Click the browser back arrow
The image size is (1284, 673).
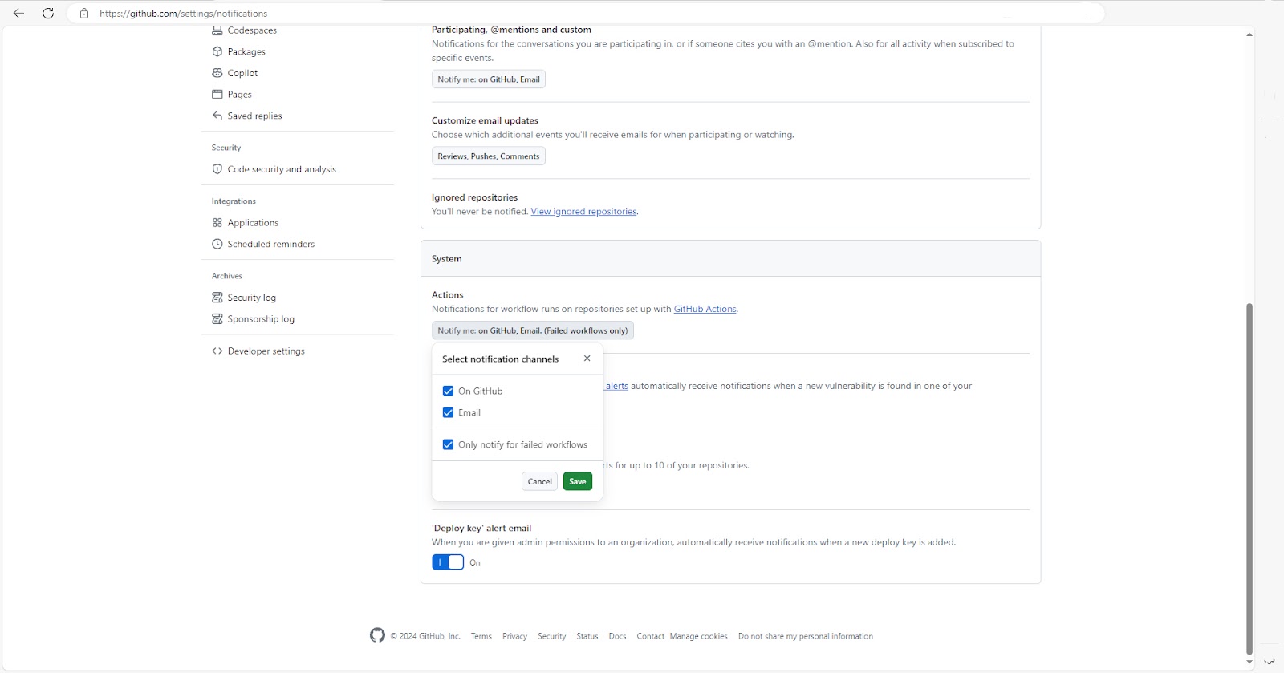point(18,13)
